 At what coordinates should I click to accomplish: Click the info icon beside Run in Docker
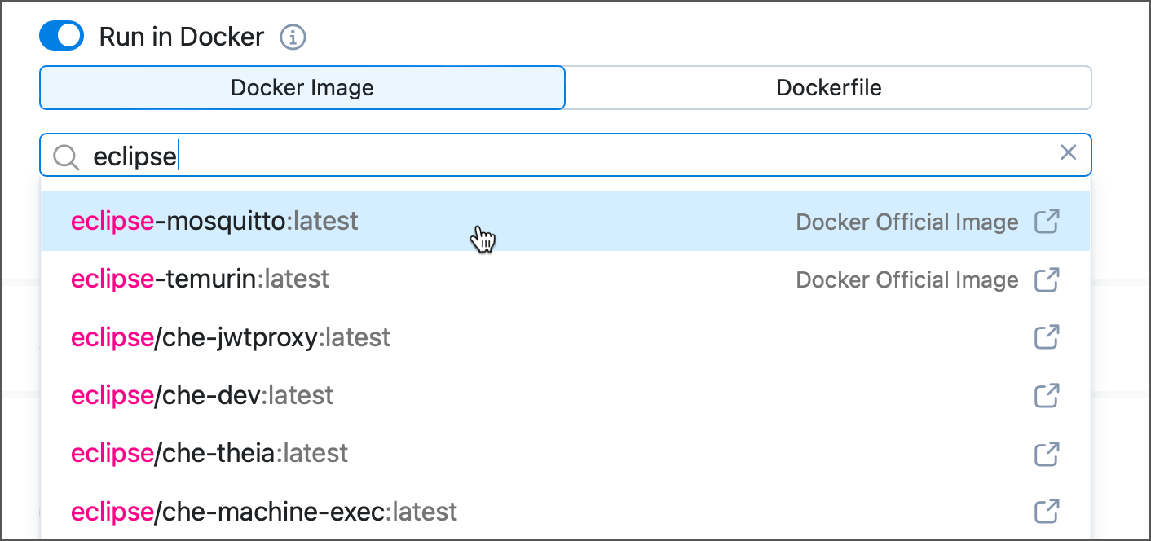click(x=293, y=37)
